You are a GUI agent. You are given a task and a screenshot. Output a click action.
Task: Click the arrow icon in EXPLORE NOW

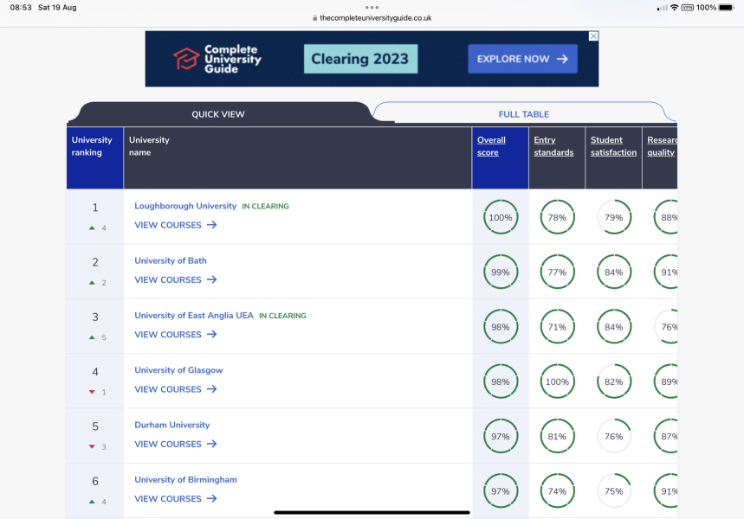[x=562, y=59]
